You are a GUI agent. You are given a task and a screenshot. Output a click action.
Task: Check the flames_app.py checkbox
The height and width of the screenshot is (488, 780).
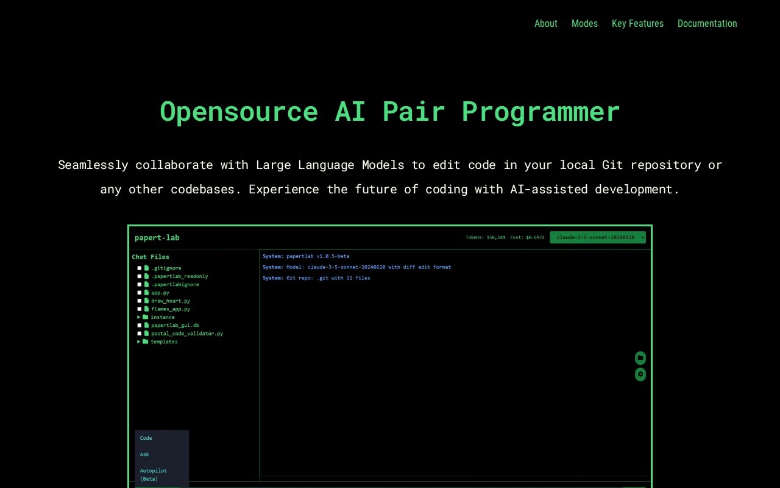point(139,309)
